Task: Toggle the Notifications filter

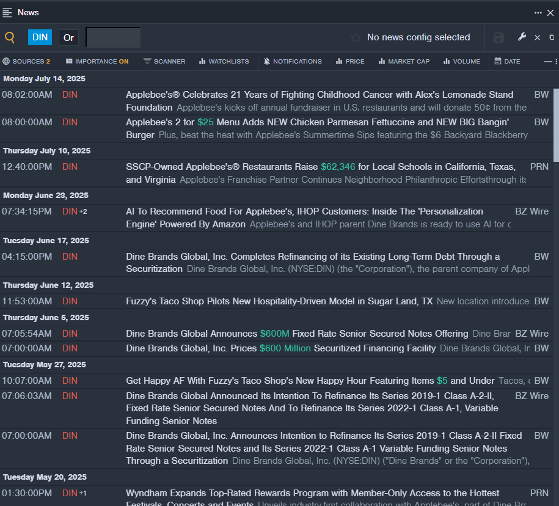Action: point(293,61)
